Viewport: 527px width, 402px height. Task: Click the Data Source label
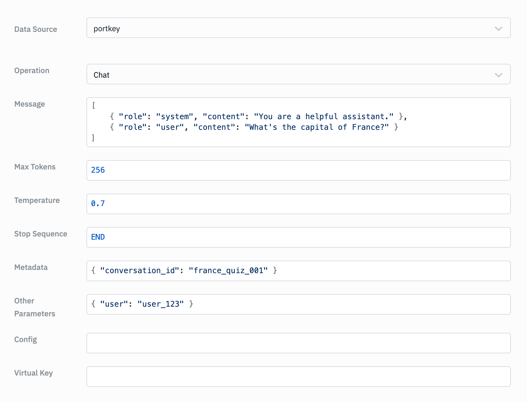coord(35,29)
